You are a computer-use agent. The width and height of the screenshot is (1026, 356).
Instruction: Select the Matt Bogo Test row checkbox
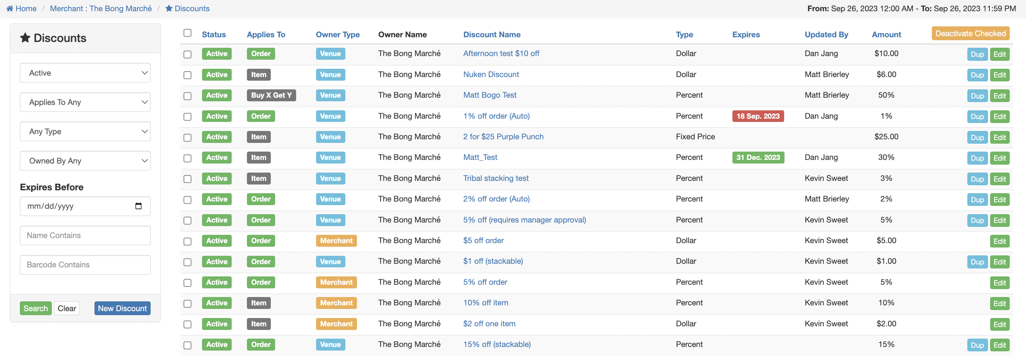(187, 96)
